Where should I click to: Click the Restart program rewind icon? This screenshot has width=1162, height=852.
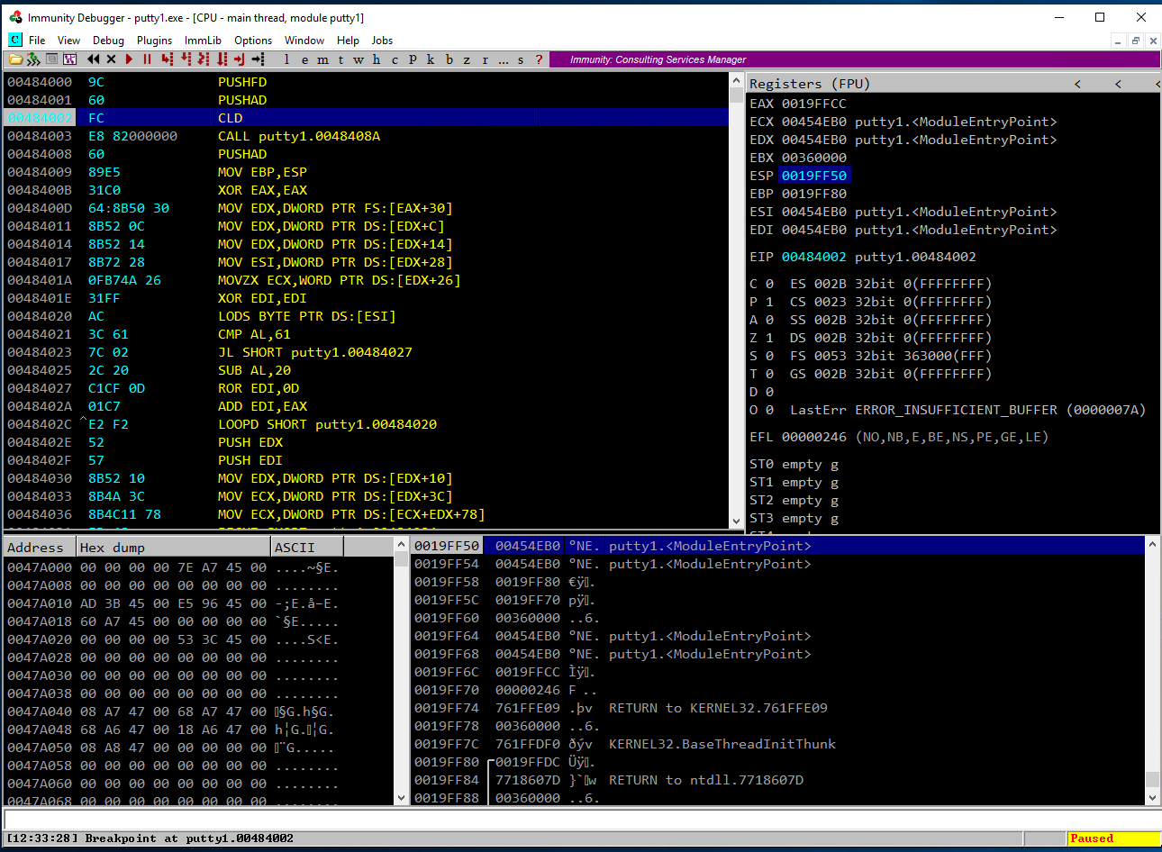(93, 59)
